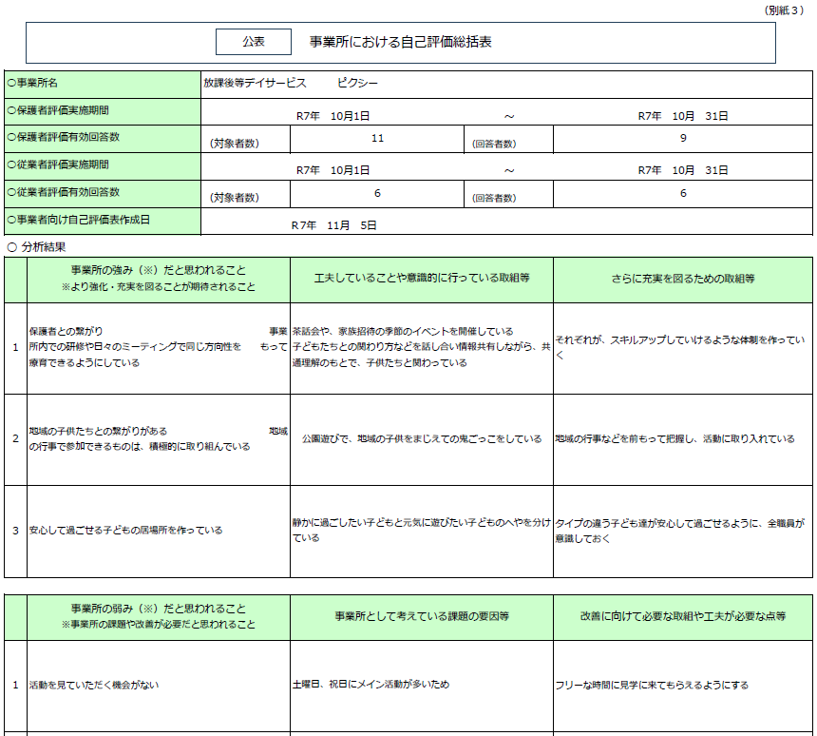
Task: Click the cell about 公園遊びで鬼ごっこ
Action: [421, 439]
